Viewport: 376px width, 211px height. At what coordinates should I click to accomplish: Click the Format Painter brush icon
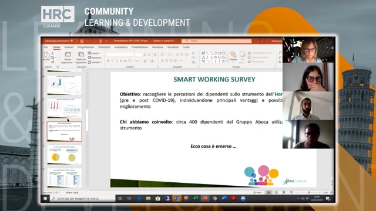(x=52, y=62)
